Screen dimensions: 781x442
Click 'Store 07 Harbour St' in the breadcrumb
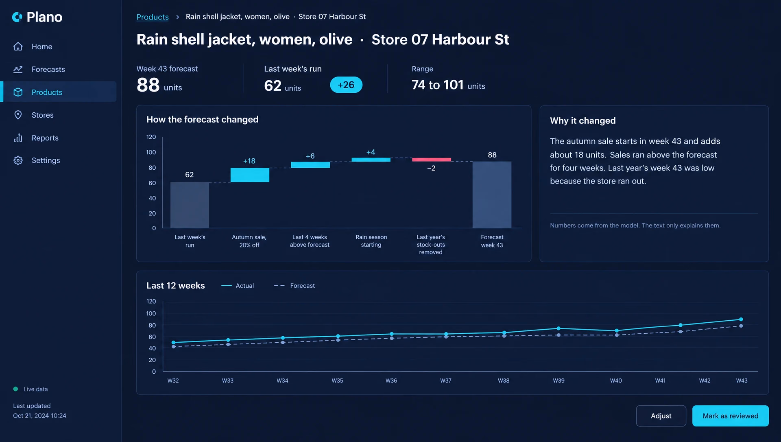(x=332, y=17)
